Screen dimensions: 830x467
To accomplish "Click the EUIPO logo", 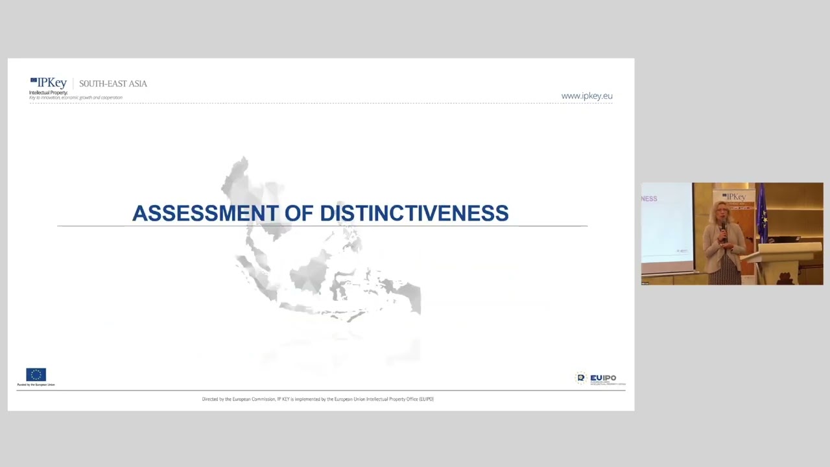I will coord(600,379).
